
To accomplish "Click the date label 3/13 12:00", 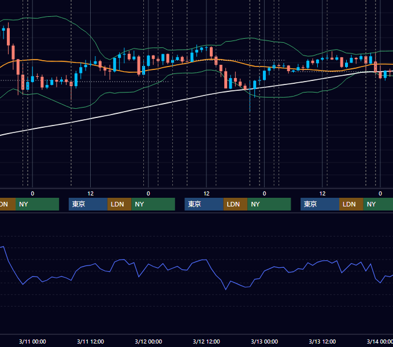I will coord(322,341).
